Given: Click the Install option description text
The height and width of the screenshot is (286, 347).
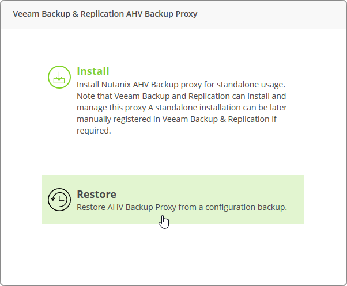Looking at the screenshot, I should coord(182,108).
